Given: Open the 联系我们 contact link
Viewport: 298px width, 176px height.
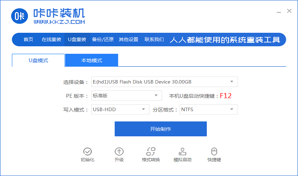Looking at the screenshot, I should click(x=154, y=39).
